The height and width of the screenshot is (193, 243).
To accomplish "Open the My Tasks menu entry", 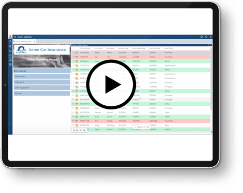I will [x=42, y=93].
